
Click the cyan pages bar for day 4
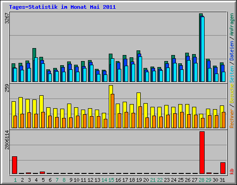[x=36, y=69]
